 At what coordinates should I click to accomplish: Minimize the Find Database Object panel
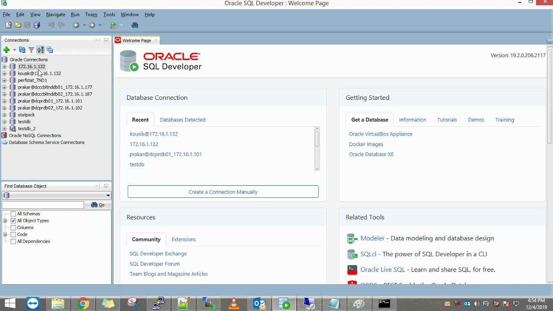(106, 186)
